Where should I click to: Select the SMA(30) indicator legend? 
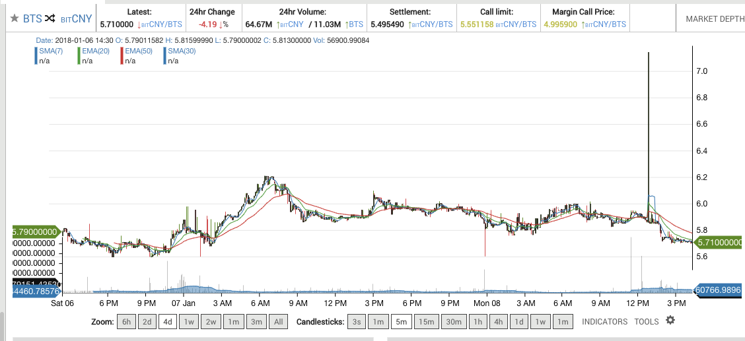pyautogui.click(x=182, y=51)
